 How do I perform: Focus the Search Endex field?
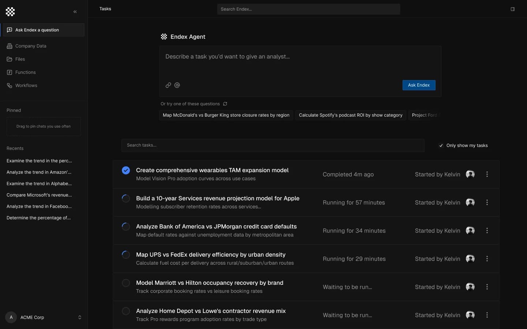309,9
